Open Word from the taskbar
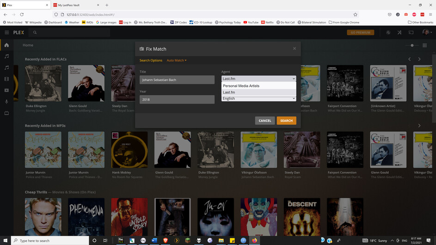The image size is (436, 245). pos(154,240)
